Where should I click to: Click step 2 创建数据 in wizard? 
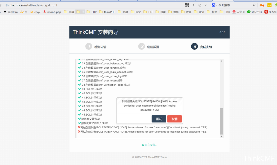tap(149, 47)
